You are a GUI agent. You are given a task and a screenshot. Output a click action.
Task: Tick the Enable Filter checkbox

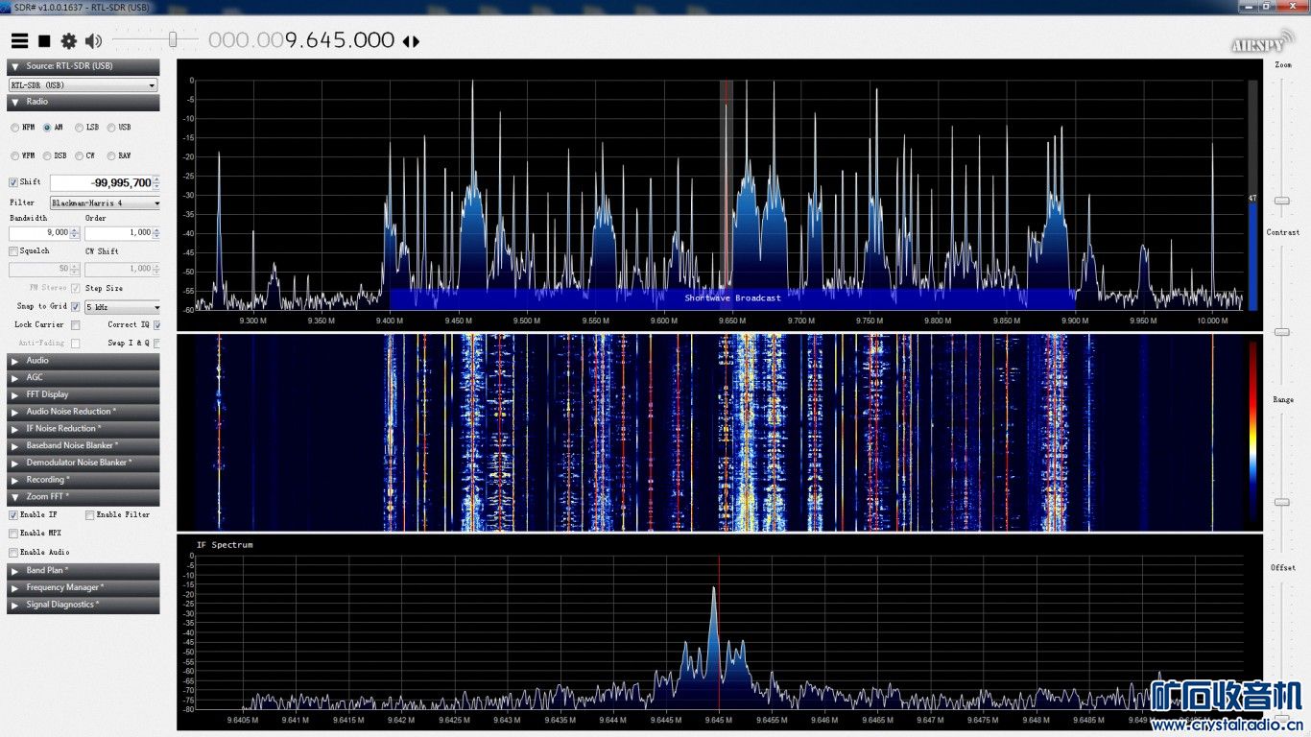pos(89,515)
